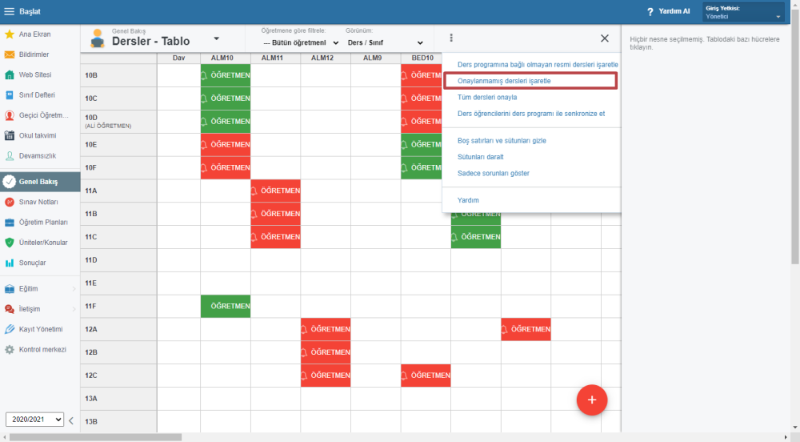The height and width of the screenshot is (442, 800).
Task: Open the Dersler - Tablo view dropdown arrow
Action: point(216,38)
